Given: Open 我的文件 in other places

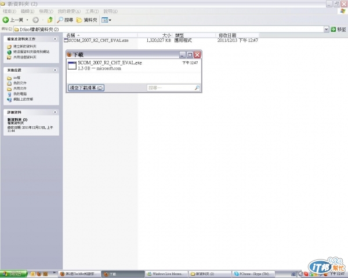Looking at the screenshot, I should click(x=20, y=83).
